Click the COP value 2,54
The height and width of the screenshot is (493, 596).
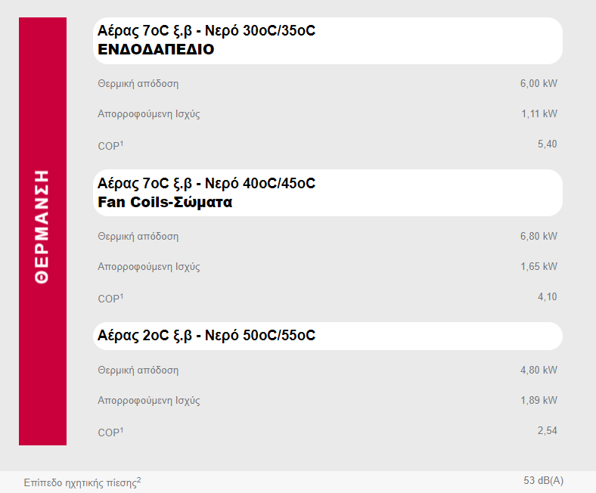[547, 431]
